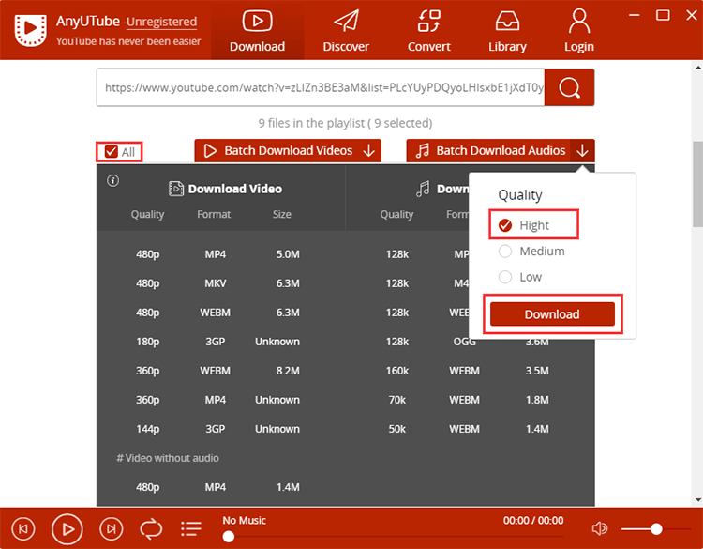Click the video Size column header
Screen dimensions: 703x549
282,215
